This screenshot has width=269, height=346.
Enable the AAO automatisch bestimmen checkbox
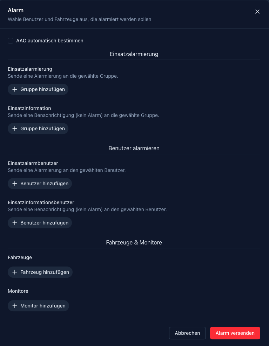coord(11,41)
